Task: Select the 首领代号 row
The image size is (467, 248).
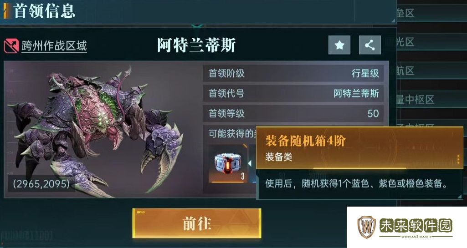Action: pos(293,93)
